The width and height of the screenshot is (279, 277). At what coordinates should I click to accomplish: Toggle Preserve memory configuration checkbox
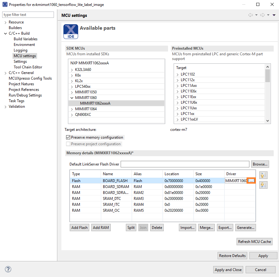(68, 137)
